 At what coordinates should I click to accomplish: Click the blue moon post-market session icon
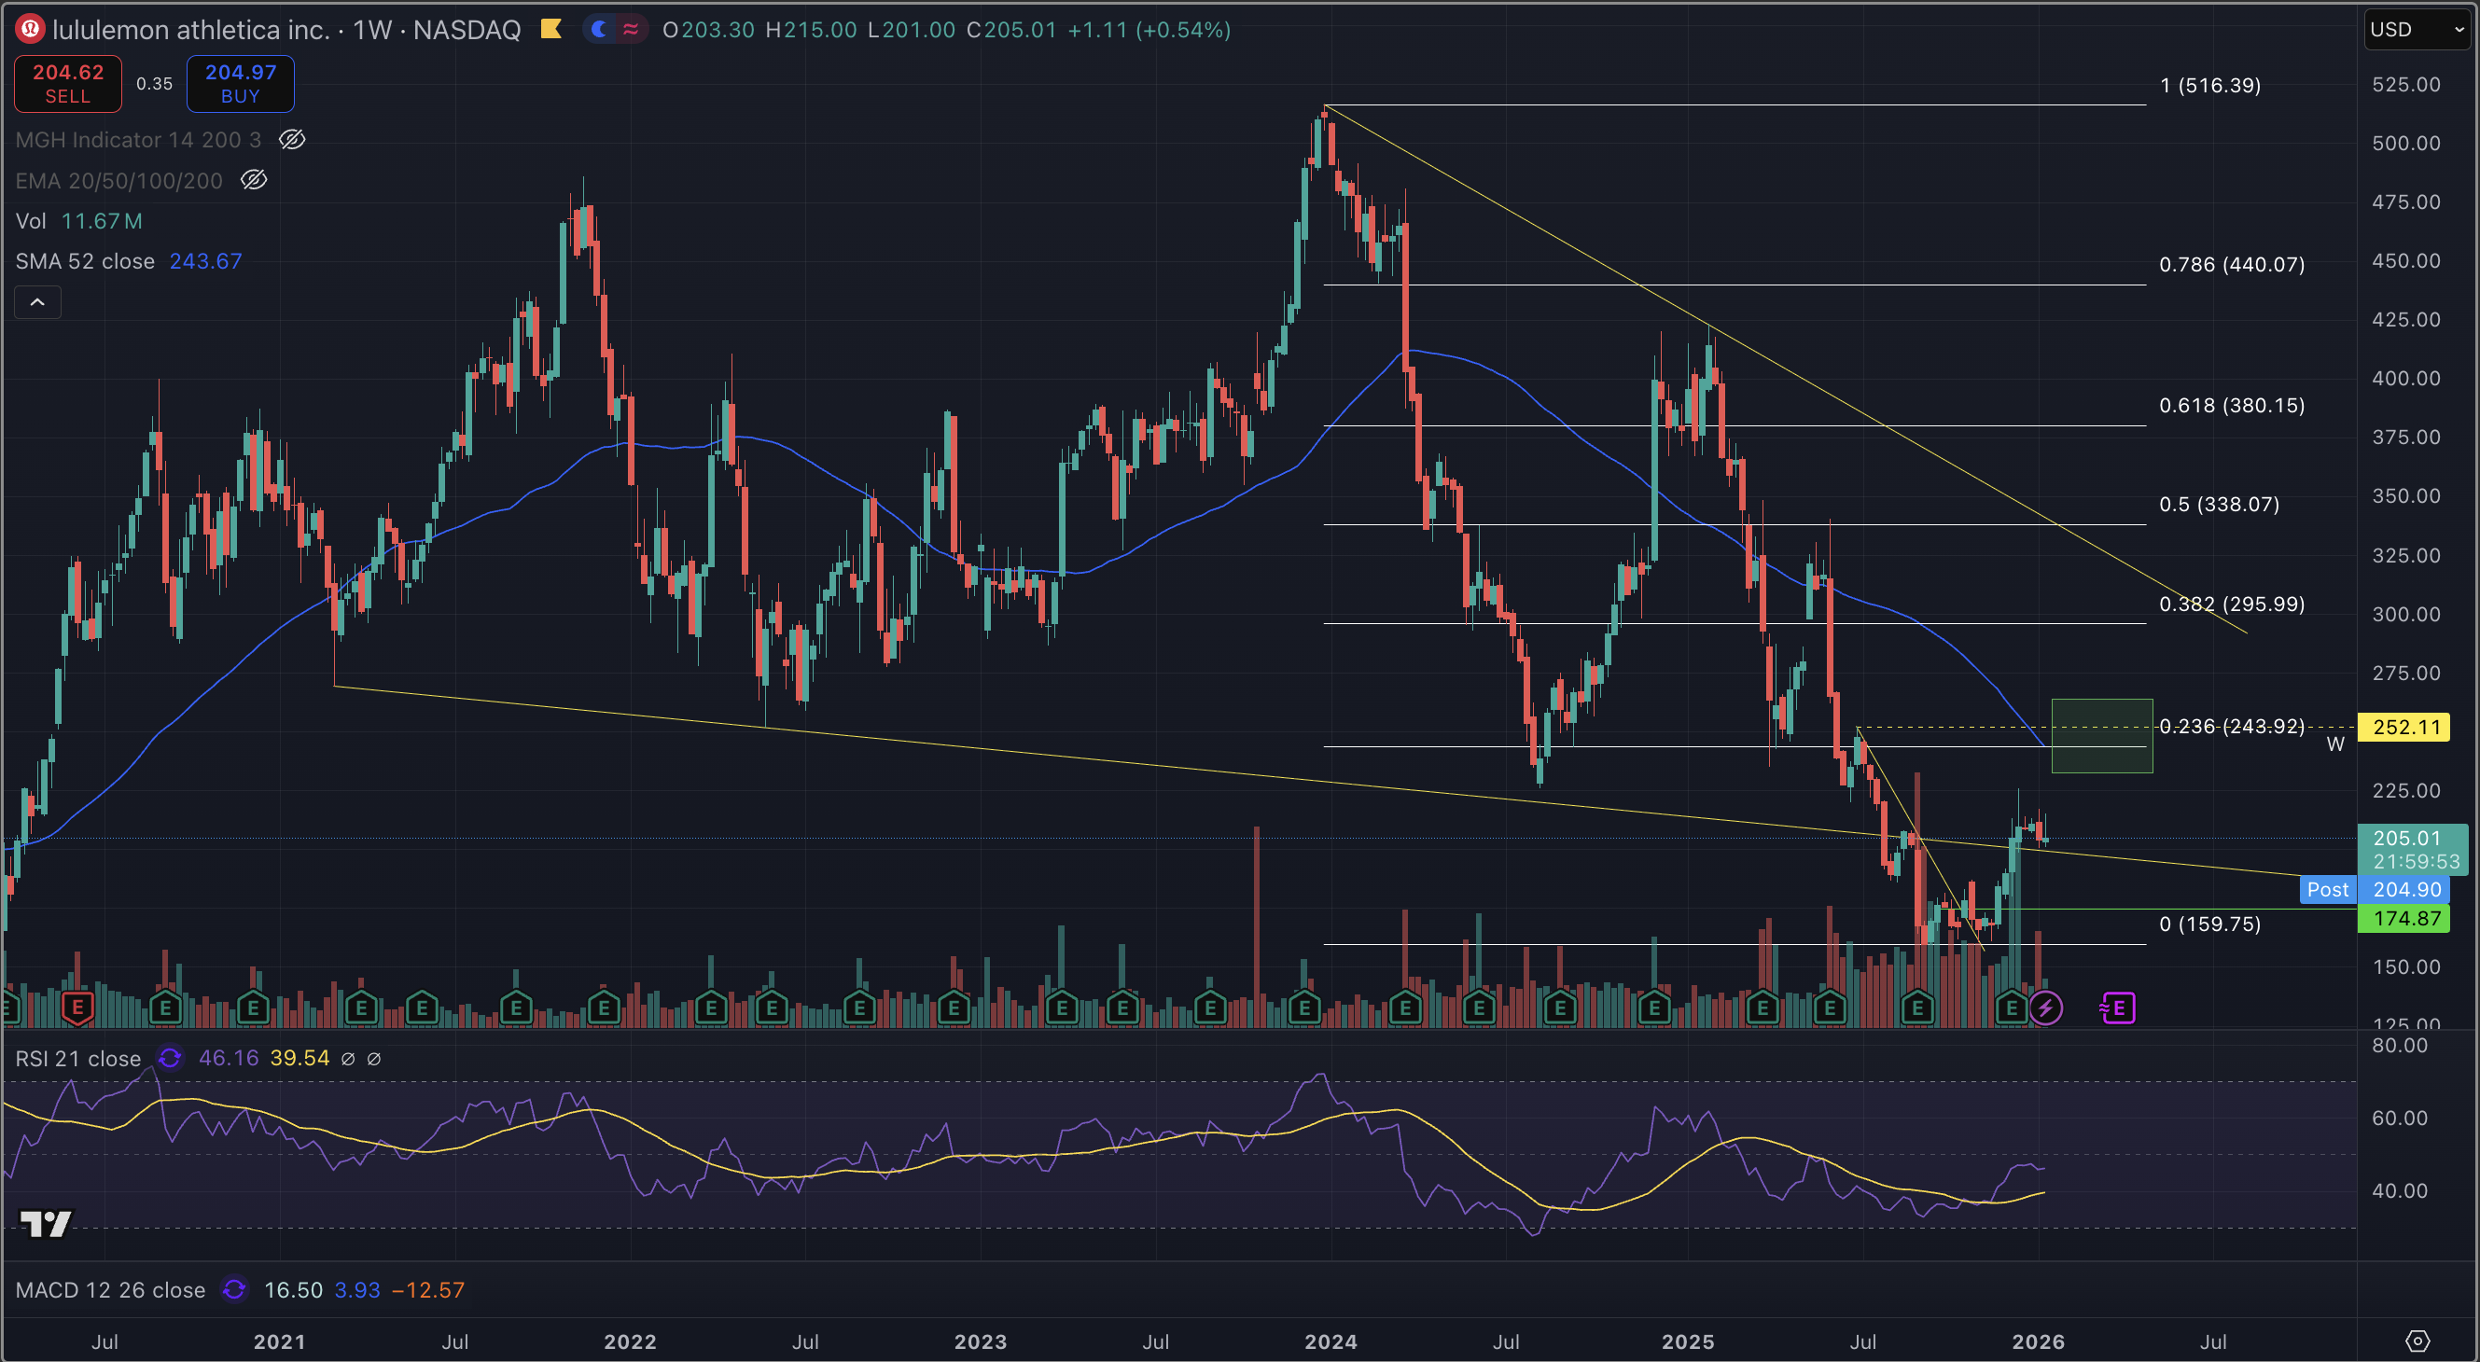(x=600, y=29)
